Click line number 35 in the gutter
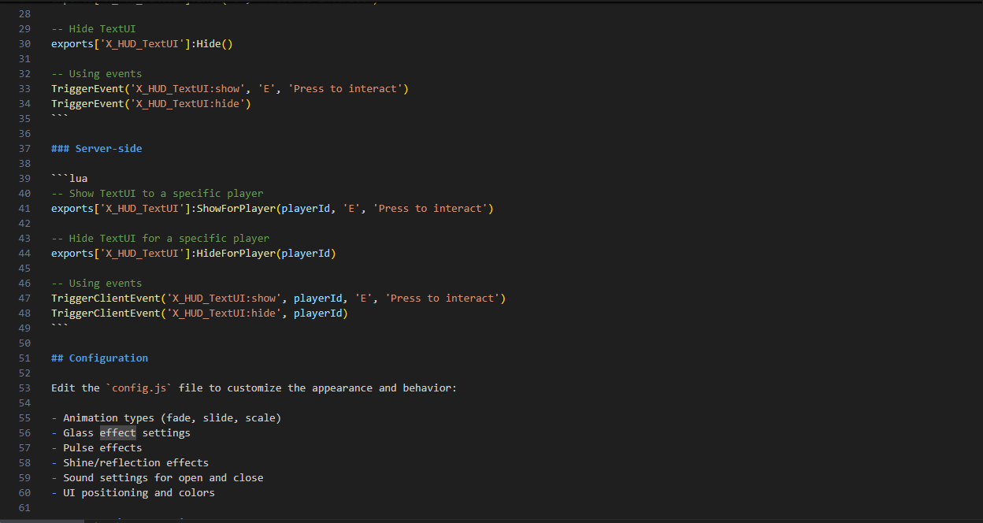Image resolution: width=983 pixels, height=523 pixels. point(24,118)
